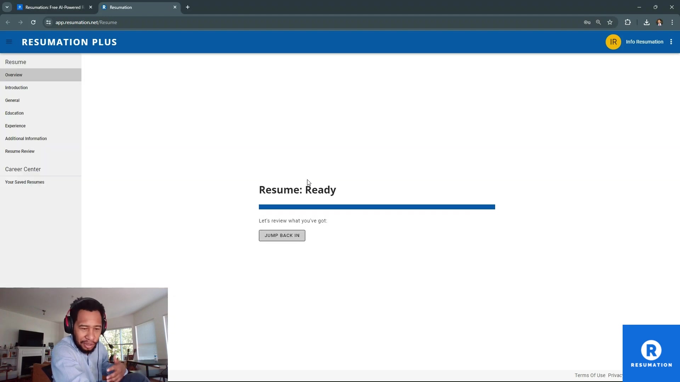
Task: Click the IR user avatar
Action: 613,42
